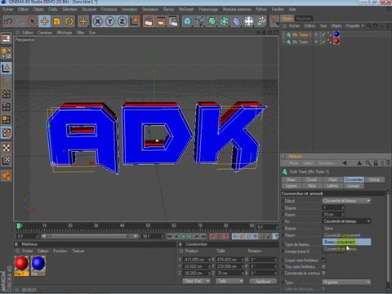
Task: Switch to the Lettres tab
Action: click(332, 185)
